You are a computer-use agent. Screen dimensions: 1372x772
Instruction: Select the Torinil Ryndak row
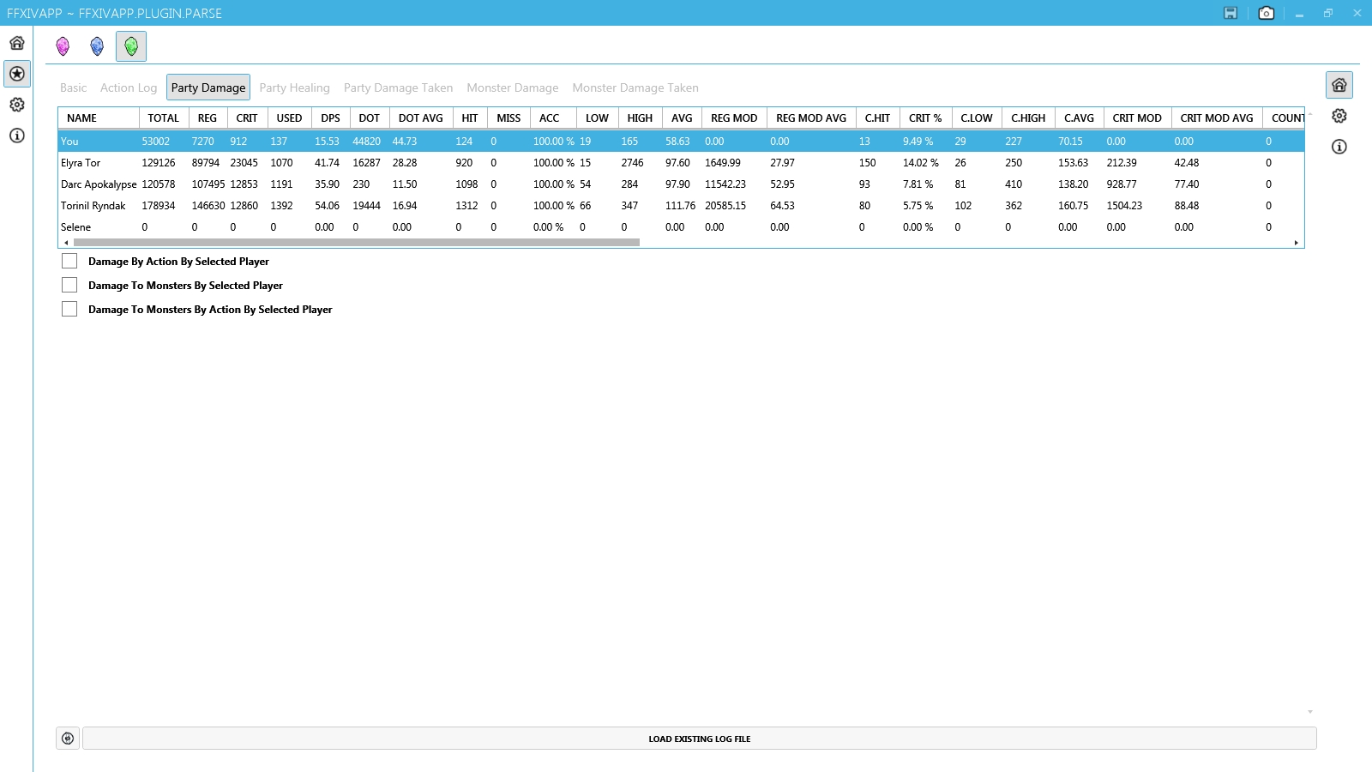point(93,206)
